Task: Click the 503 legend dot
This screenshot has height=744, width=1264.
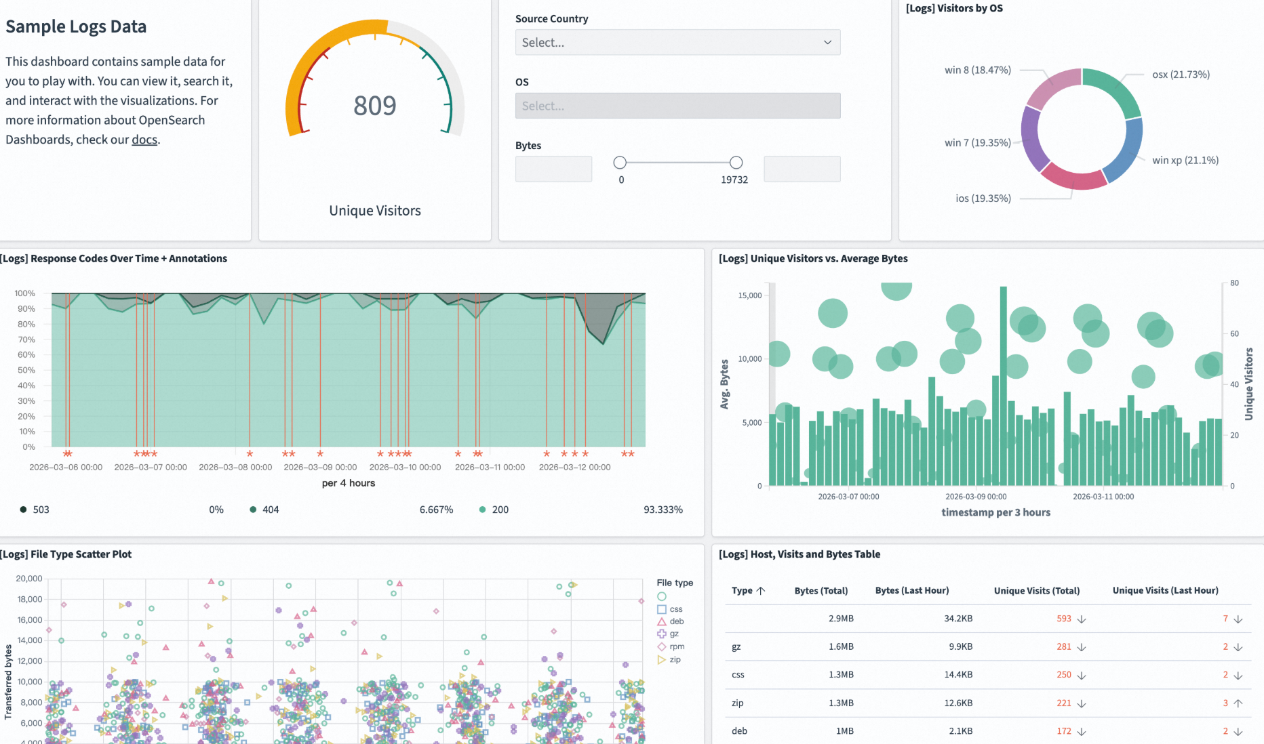Action: tap(23, 510)
